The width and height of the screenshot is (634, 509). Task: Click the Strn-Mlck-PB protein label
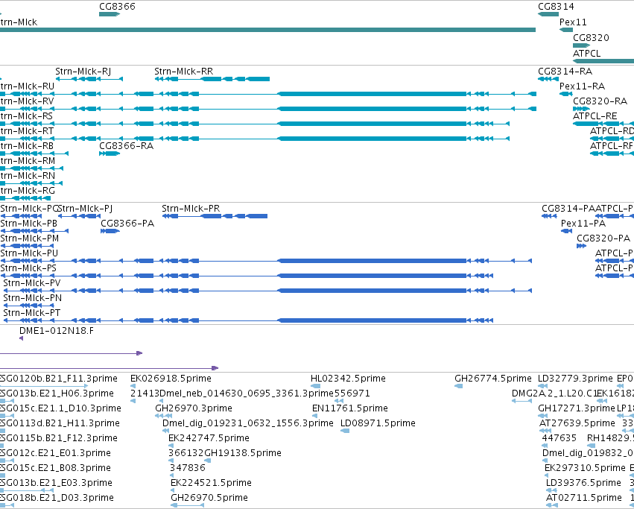(29, 224)
